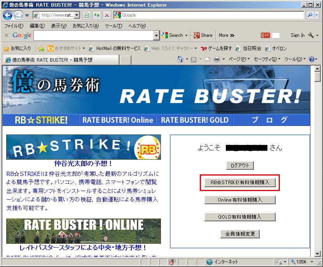323x267 pixels.
Task: Open HotMail の無料サービス favorite link
Action: pyautogui.click(x=115, y=48)
